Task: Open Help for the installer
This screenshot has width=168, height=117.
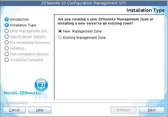Action: coord(40,110)
